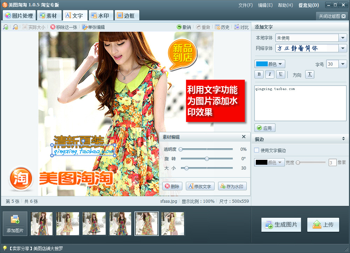Open the 网络字体 web font dropdown

click(343, 48)
